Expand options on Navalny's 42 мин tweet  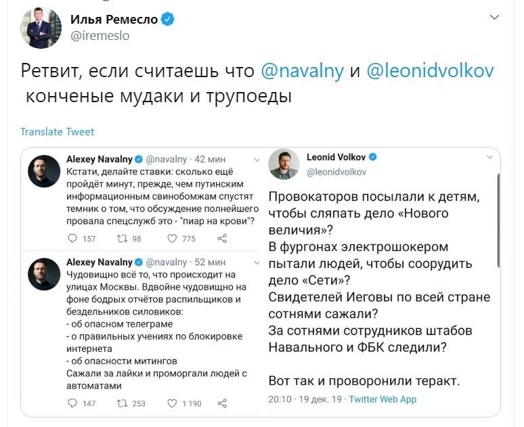click(257, 160)
